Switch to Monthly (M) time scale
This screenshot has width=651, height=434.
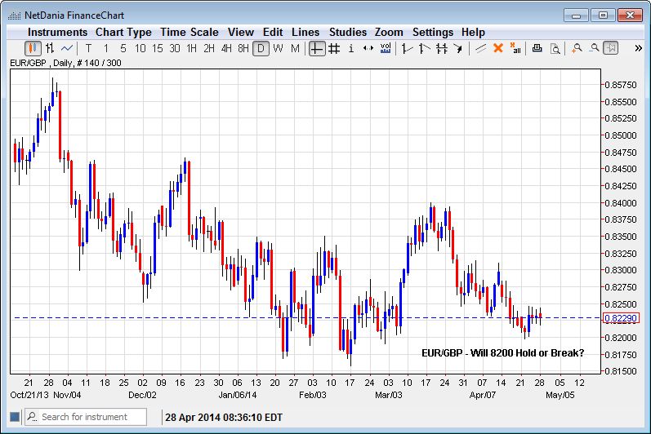coord(295,48)
